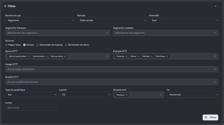This screenshot has height=125, width=224.
Task: Open the Qualité ATTT selector
Action: (112, 82)
